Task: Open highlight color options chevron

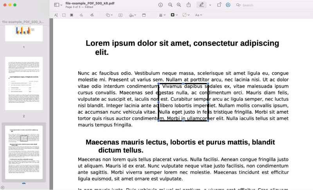Action: click(x=210, y=5)
